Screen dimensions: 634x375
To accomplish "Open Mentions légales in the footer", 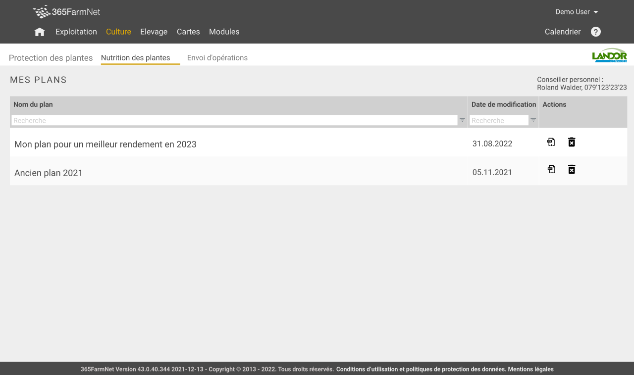I will coord(530,369).
